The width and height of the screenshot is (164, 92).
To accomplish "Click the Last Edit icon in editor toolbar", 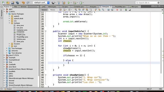I will pyautogui.click(x=60, y=10).
